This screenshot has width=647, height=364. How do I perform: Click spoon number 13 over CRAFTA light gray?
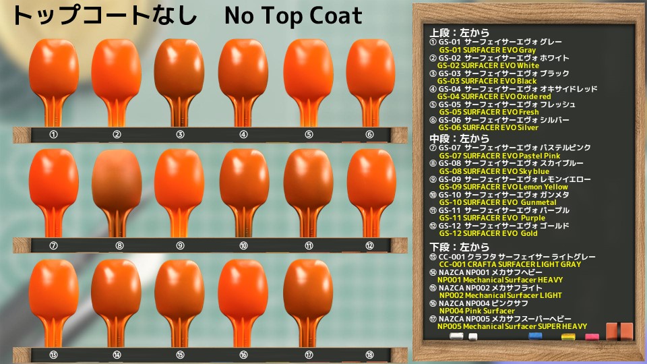pyautogui.click(x=54, y=303)
